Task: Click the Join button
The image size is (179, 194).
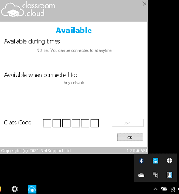Action: 128,123
